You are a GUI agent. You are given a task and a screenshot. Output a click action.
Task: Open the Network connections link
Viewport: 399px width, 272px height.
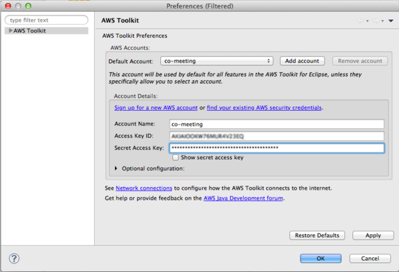point(144,188)
